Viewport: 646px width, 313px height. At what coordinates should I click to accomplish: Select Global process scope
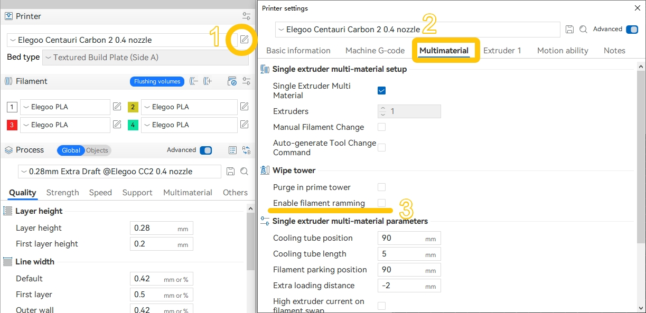pyautogui.click(x=71, y=150)
